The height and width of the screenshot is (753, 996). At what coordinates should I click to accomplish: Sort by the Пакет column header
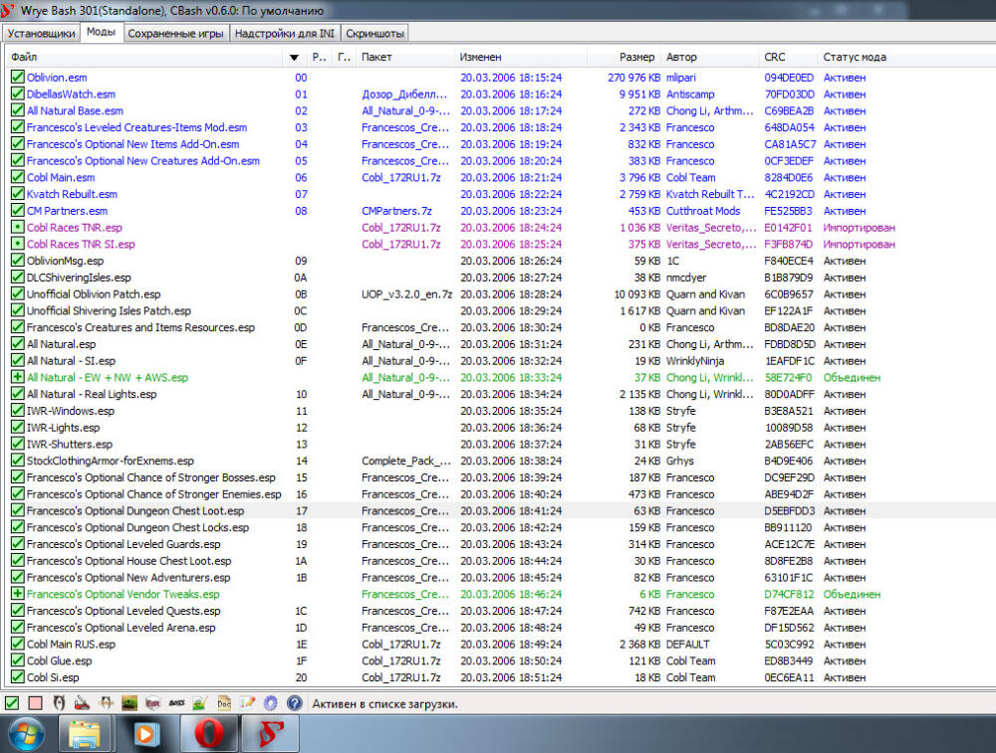404,57
